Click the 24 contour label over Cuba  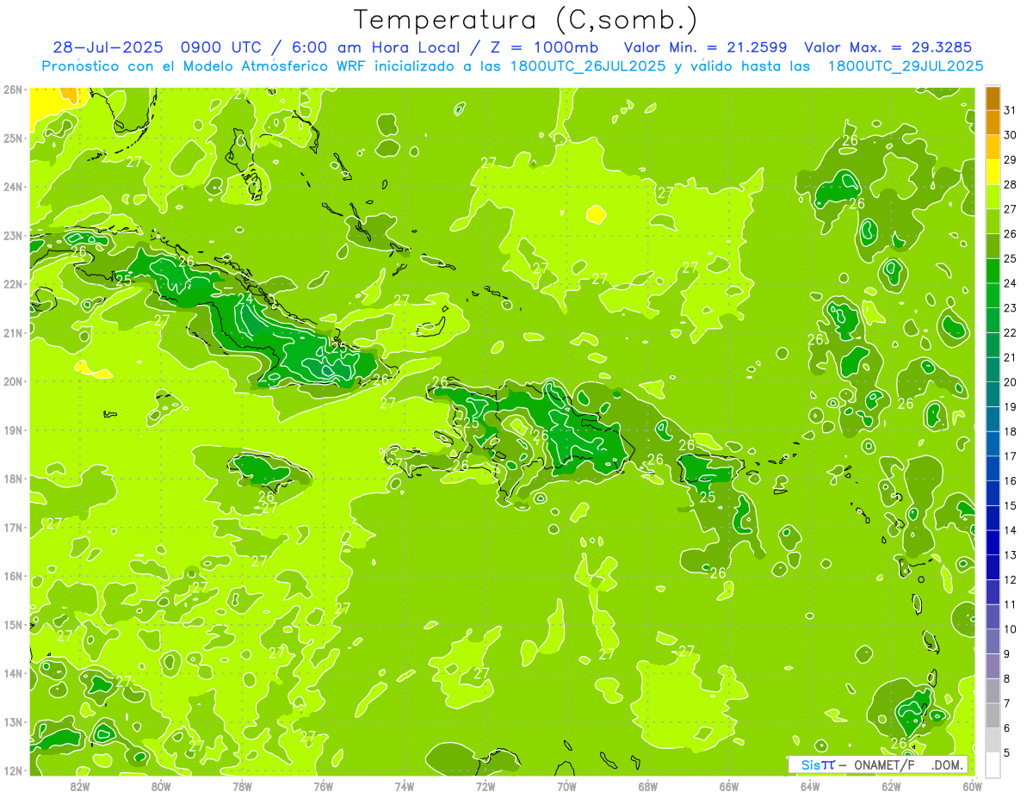tap(246, 299)
